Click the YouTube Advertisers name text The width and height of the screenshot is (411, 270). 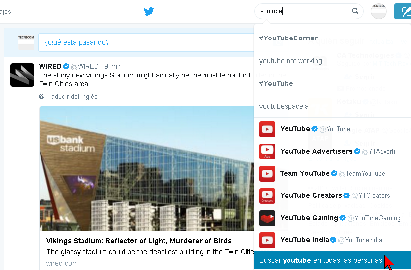point(316,151)
